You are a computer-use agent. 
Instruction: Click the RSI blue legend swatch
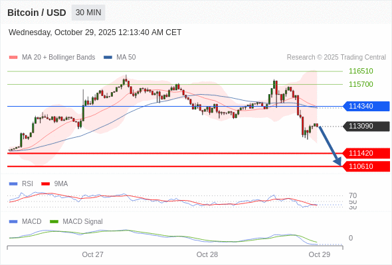13,184
